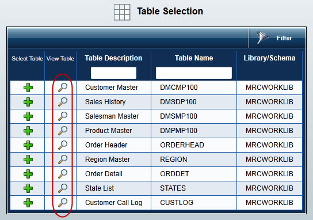The width and height of the screenshot is (313, 220).
Task: Select the Order Header table plus icon
Action: coord(28,145)
